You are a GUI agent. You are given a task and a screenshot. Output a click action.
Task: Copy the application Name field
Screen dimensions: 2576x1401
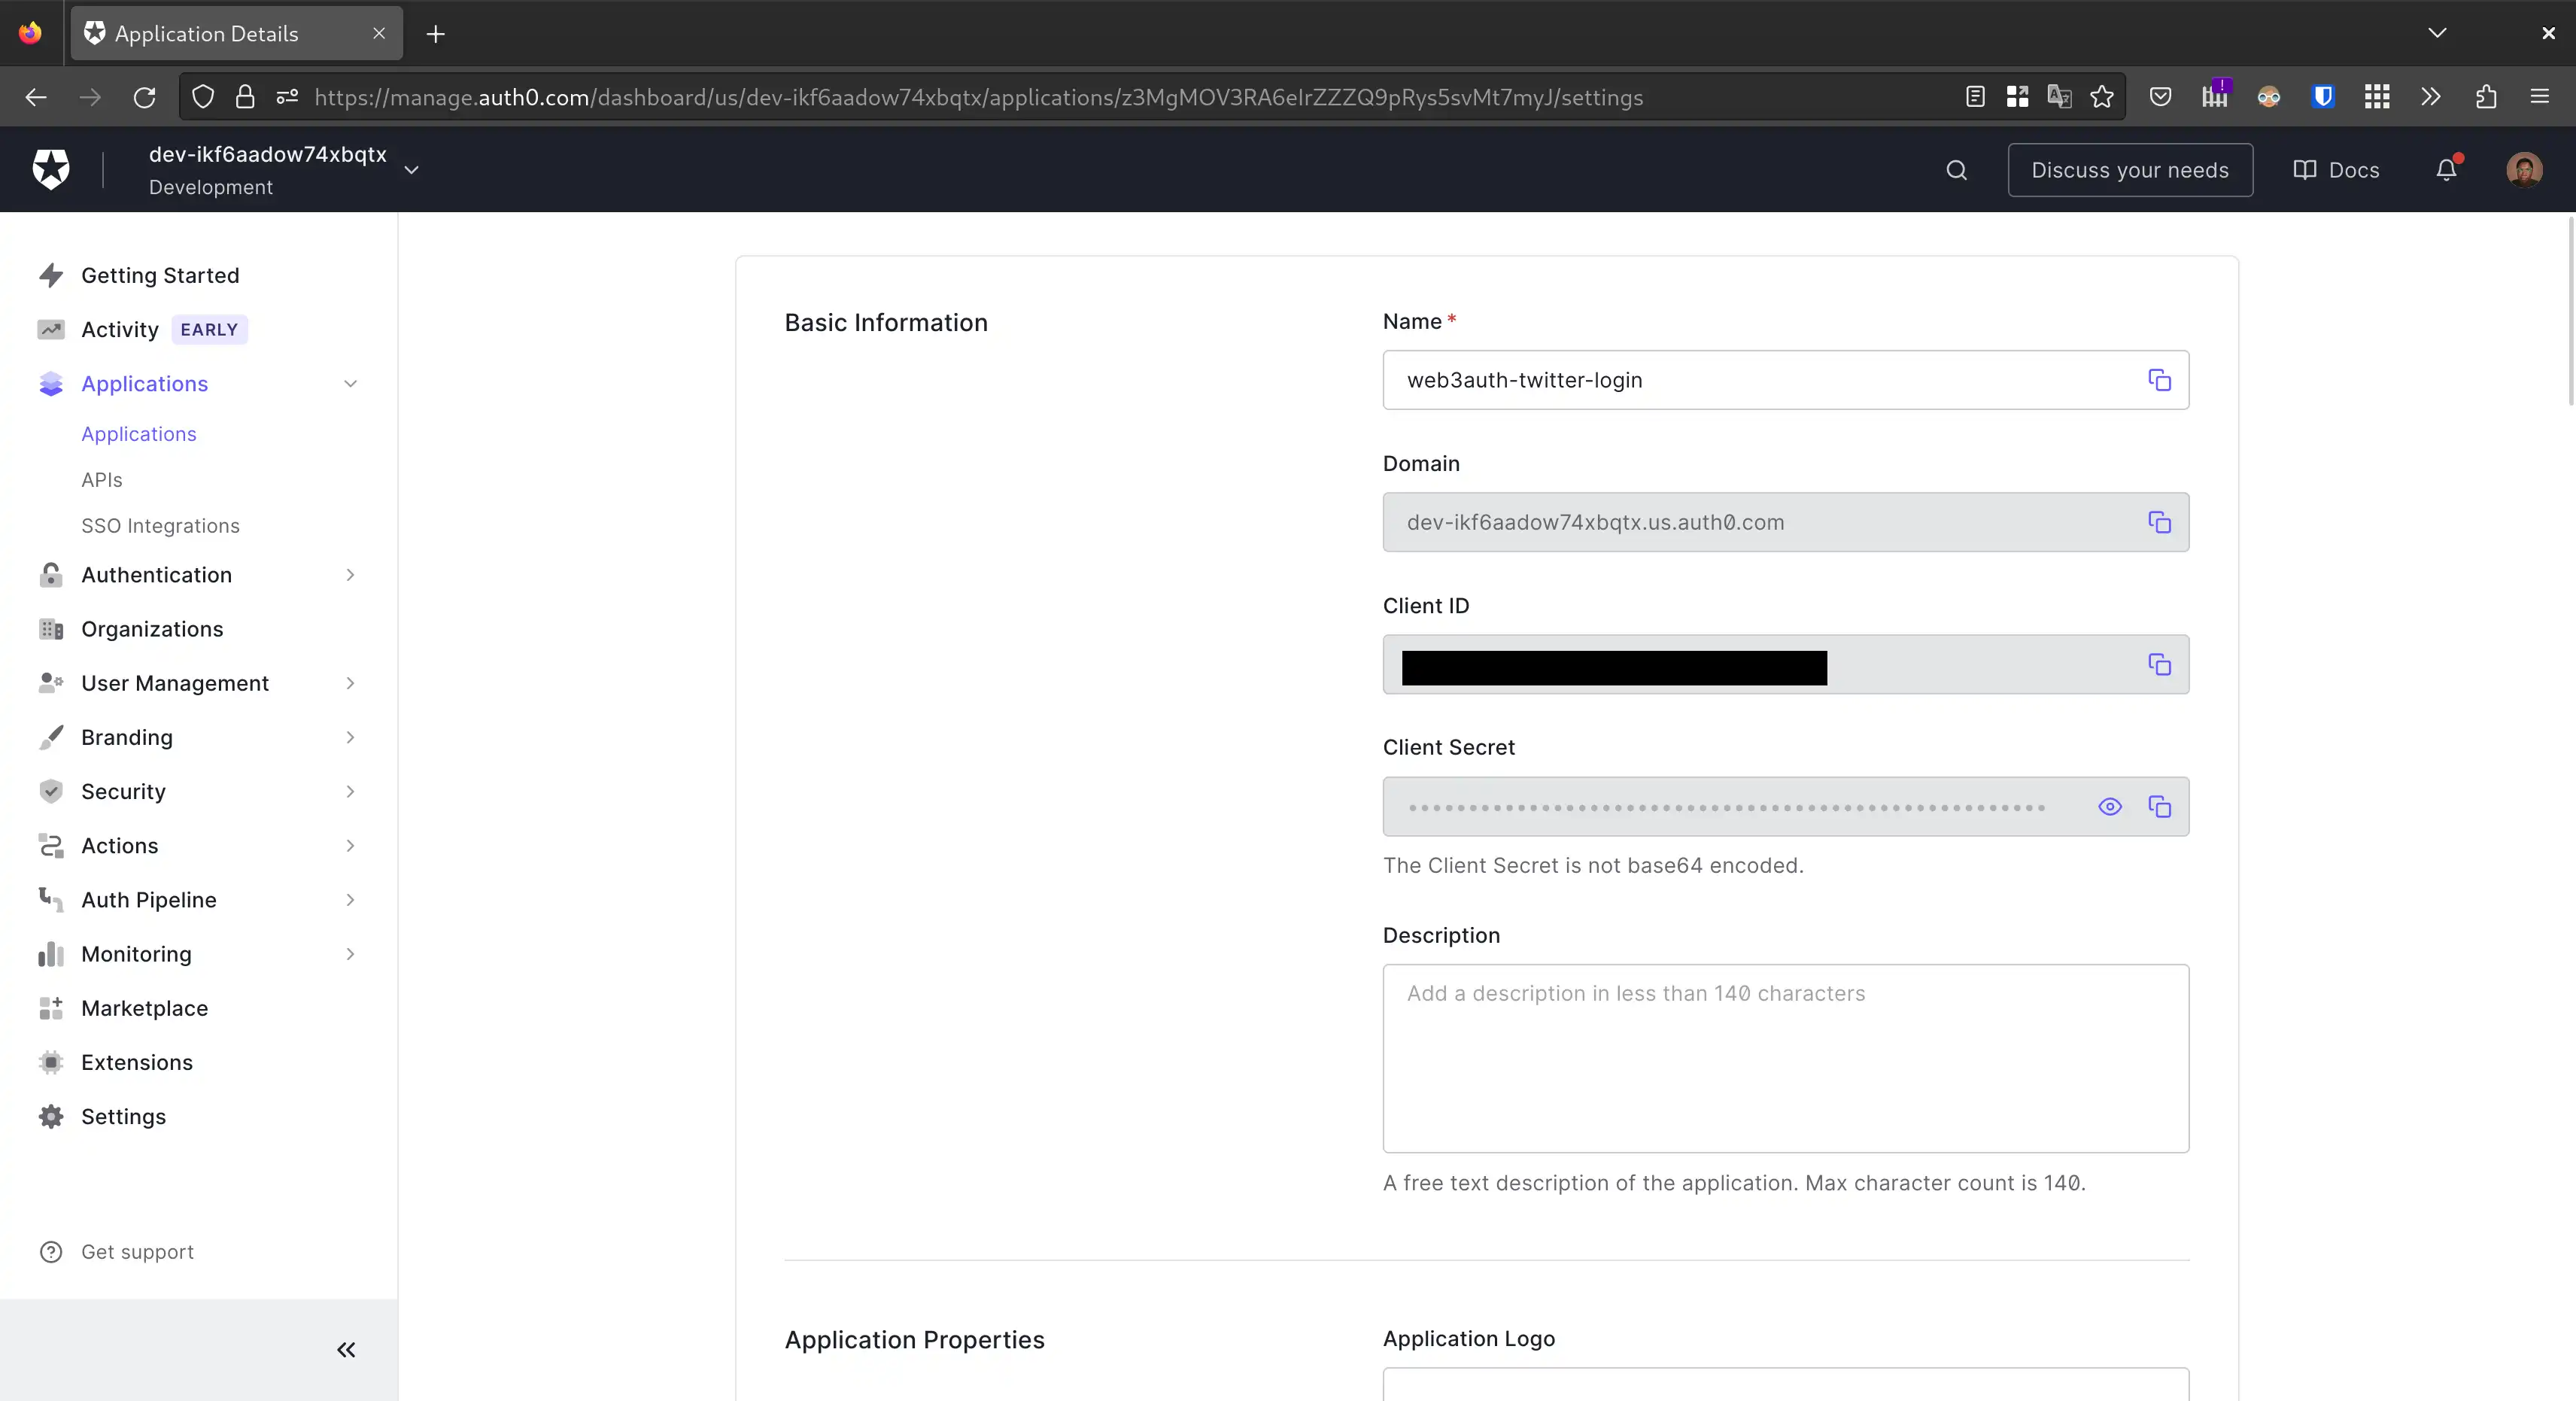2159,380
